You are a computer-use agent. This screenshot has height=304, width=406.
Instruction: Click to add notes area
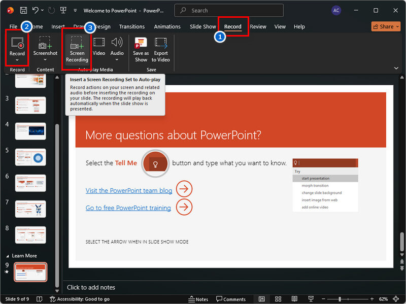coord(91,287)
